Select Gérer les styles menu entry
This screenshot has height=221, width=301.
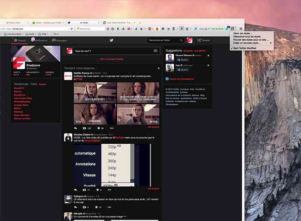click(252, 33)
